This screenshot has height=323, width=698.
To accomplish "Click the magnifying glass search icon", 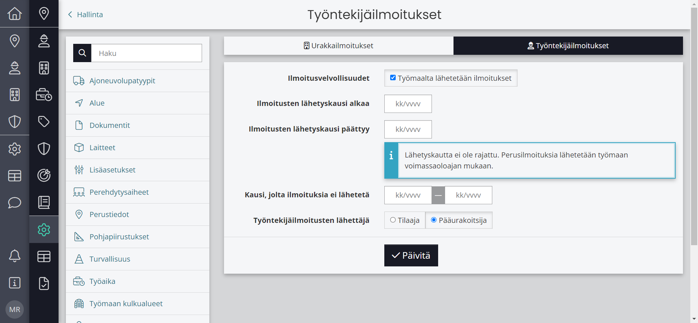I will [x=82, y=53].
